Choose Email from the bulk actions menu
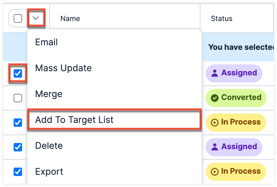The width and height of the screenshot is (277, 187). point(46,42)
